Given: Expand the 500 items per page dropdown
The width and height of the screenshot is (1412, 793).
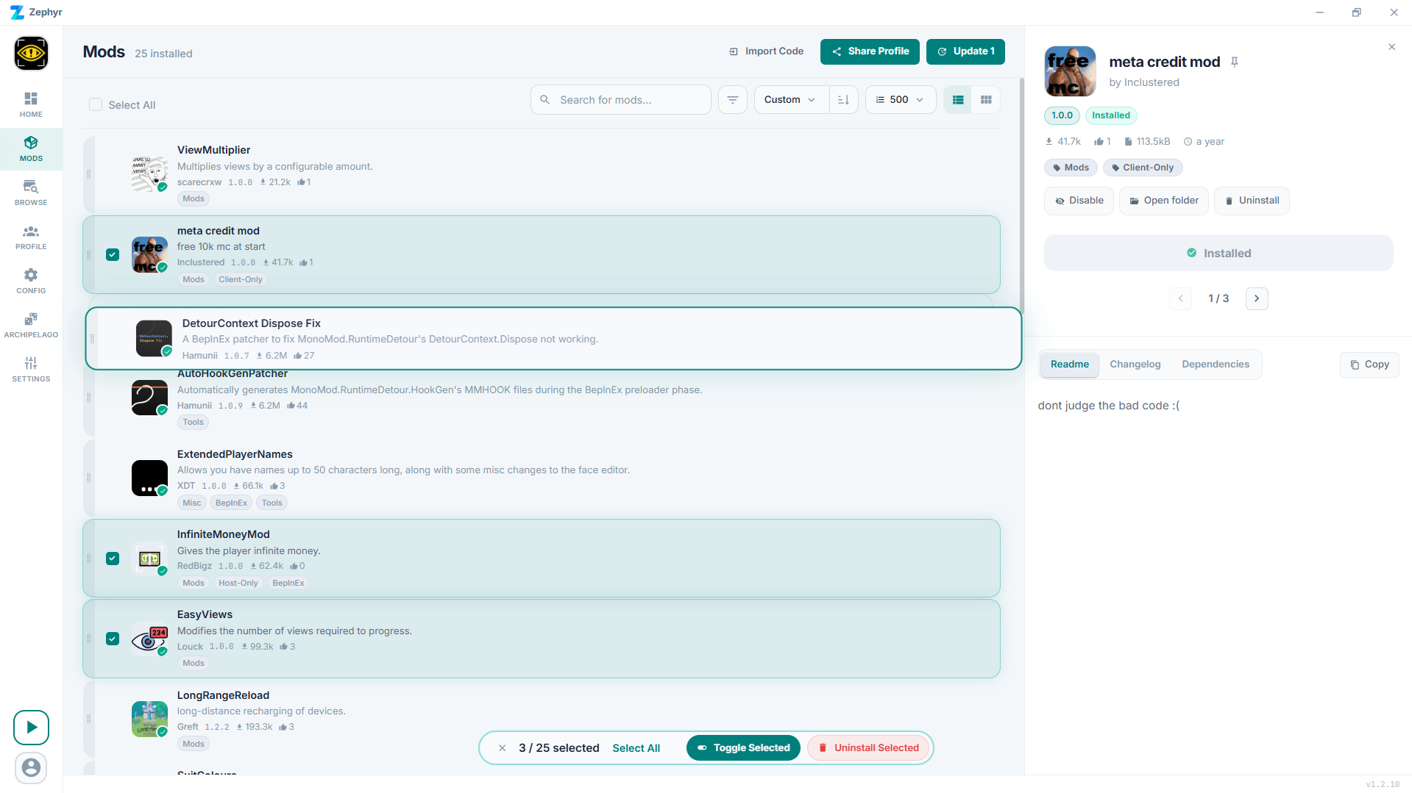Looking at the screenshot, I should (x=900, y=100).
